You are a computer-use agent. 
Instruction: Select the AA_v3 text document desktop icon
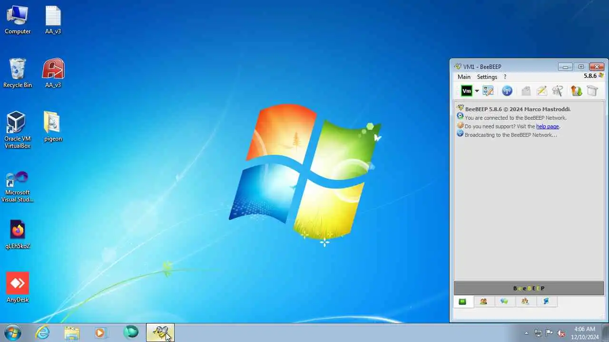pos(53,19)
